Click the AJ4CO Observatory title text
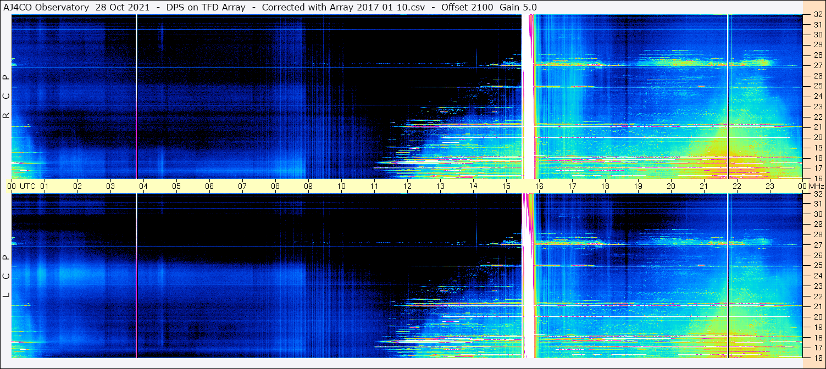 [46, 7]
